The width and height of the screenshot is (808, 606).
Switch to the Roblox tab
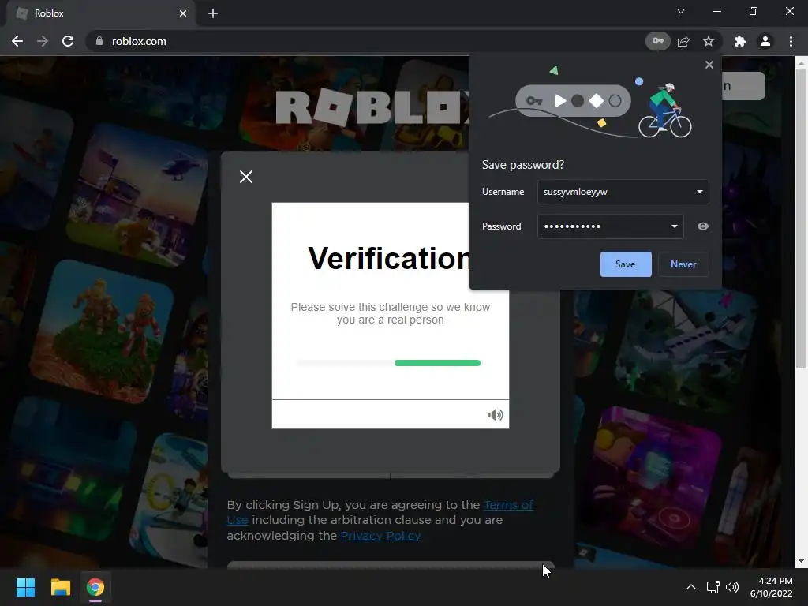coord(100,13)
